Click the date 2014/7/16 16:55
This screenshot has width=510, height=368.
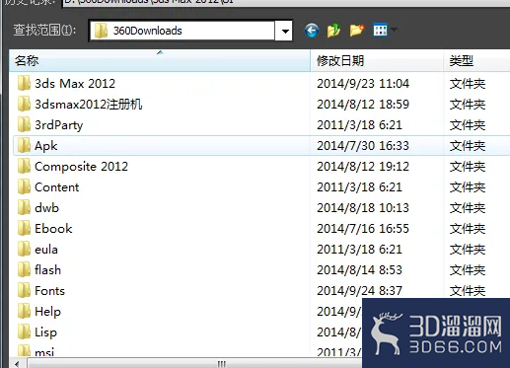(x=363, y=229)
